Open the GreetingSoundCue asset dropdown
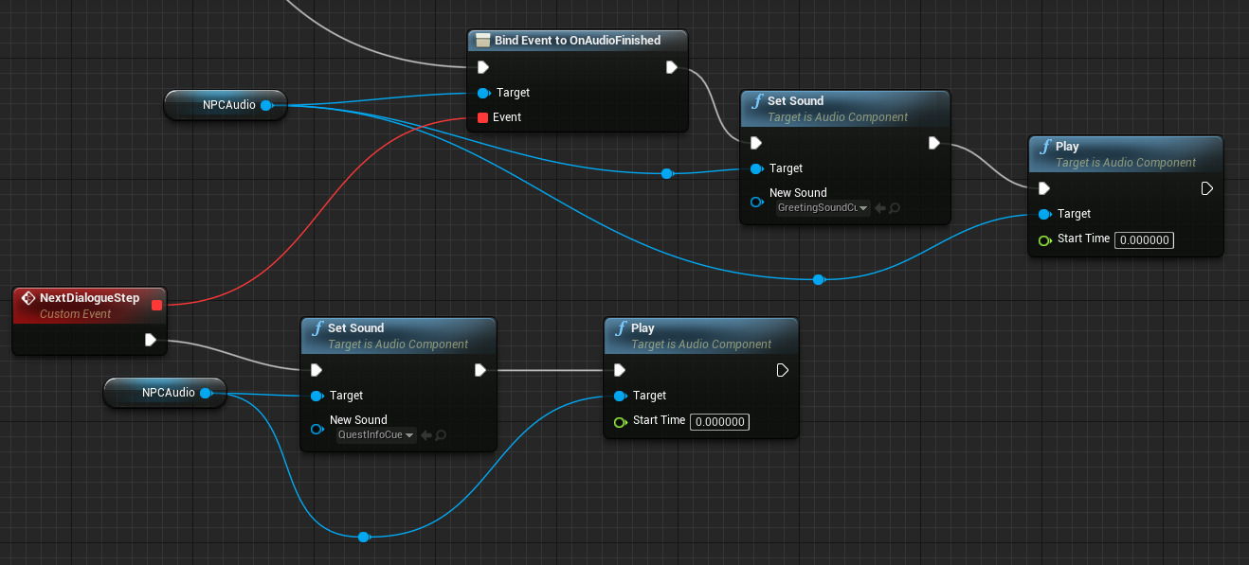 [x=823, y=207]
